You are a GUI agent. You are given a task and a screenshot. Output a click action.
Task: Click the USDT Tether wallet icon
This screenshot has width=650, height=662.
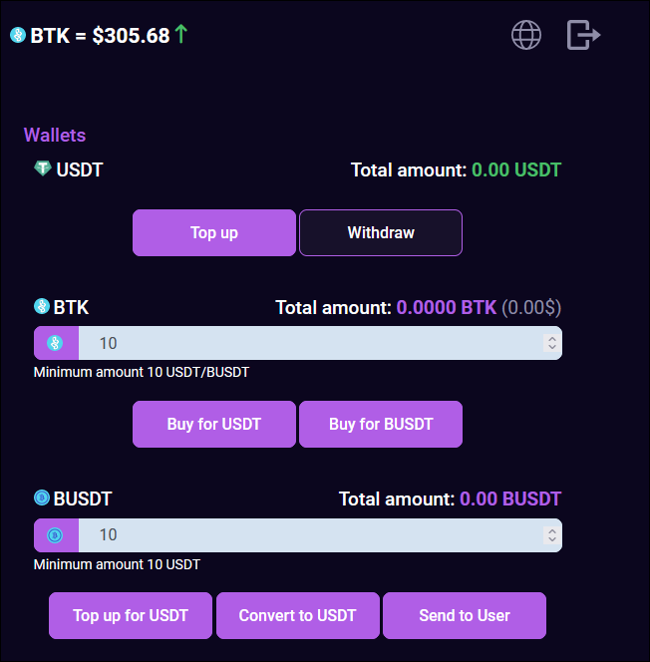pos(42,169)
